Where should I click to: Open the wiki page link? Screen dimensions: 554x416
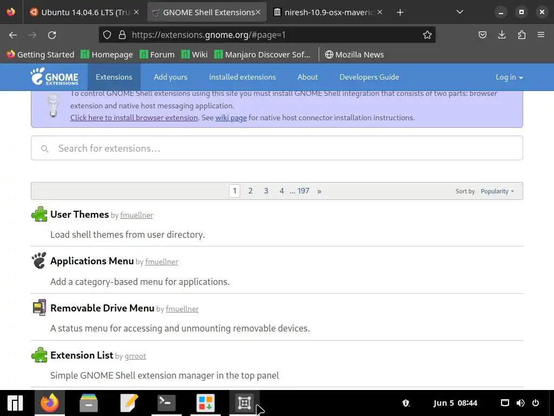pos(230,118)
